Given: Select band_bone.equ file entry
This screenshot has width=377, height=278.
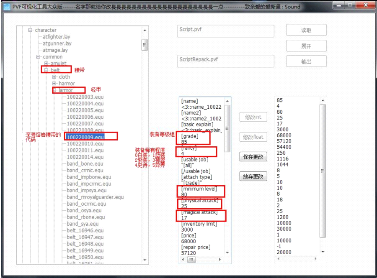Looking at the screenshot, I should (85, 164).
